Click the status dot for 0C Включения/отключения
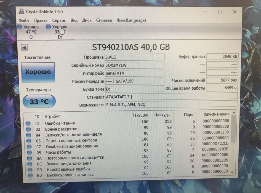The height and width of the screenshot is (193, 261). (30, 164)
